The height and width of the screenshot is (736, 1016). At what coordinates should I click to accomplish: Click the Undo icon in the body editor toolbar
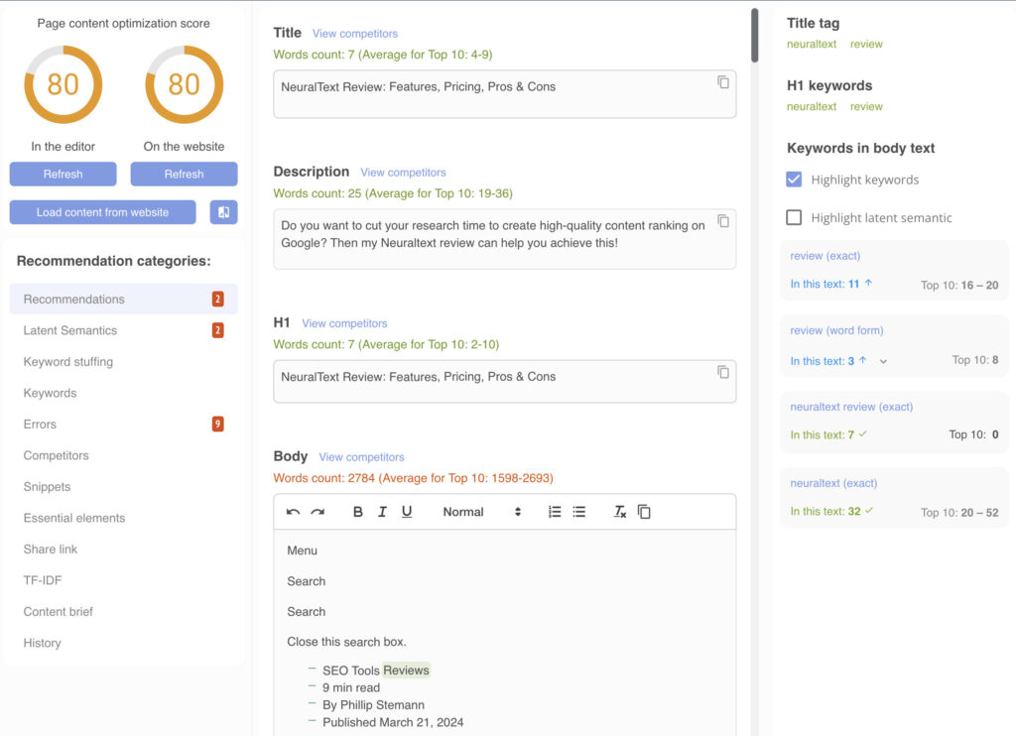point(294,511)
